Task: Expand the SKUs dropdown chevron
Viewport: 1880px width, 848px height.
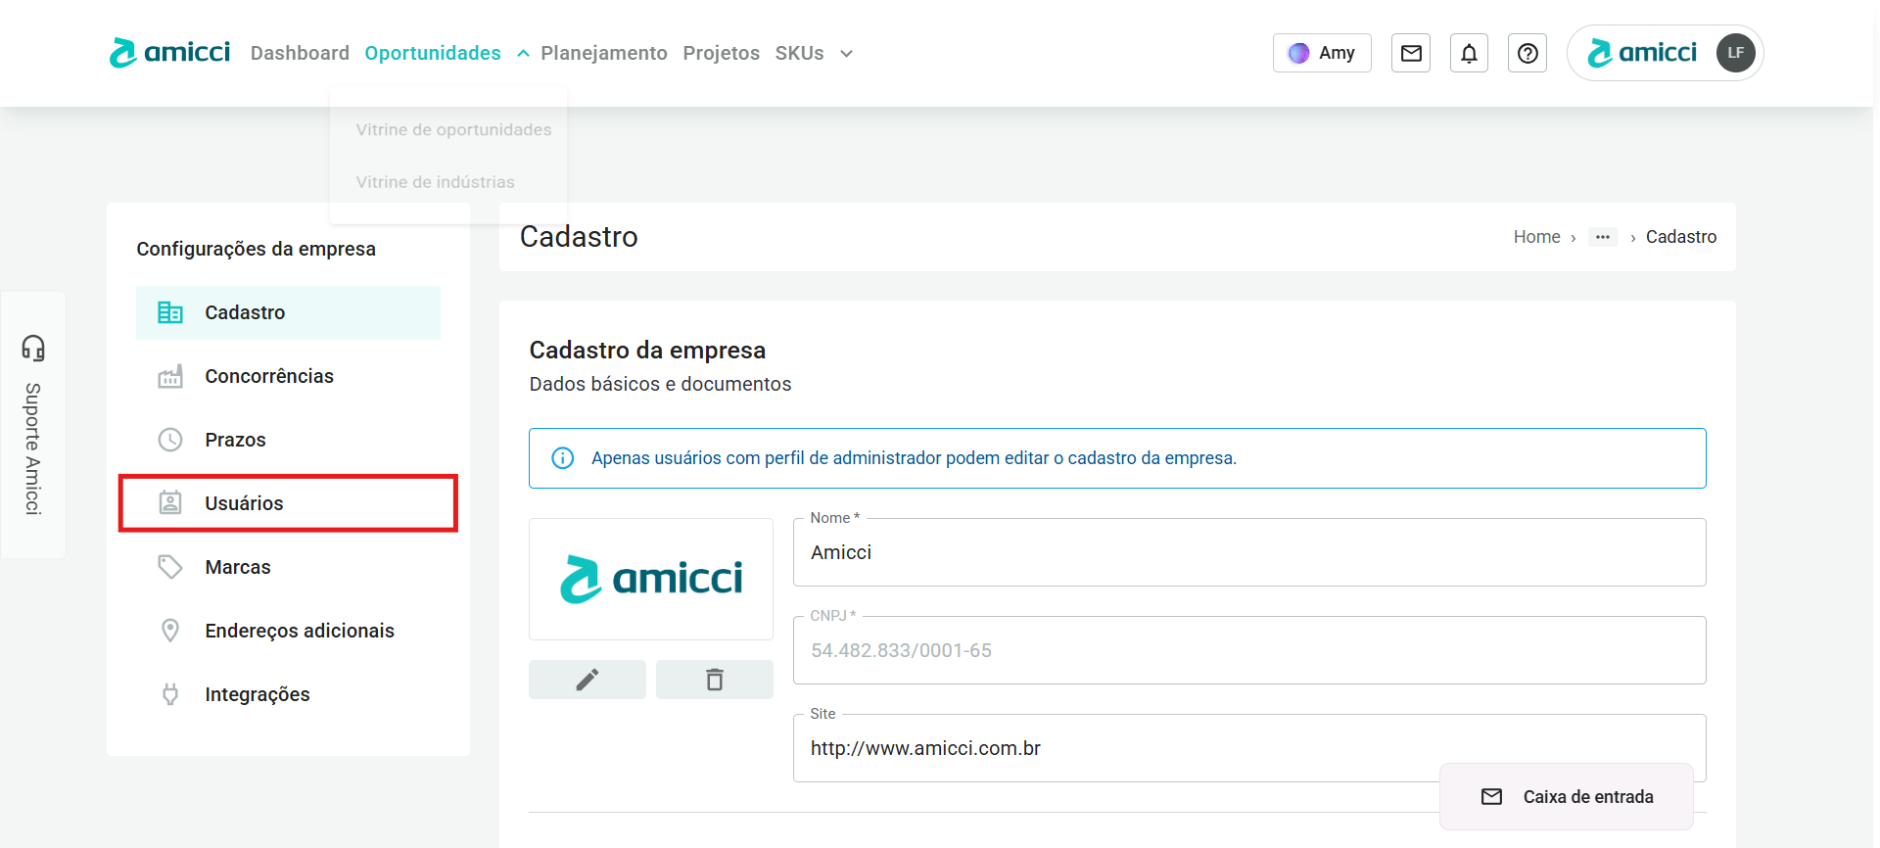Action: pos(846,54)
